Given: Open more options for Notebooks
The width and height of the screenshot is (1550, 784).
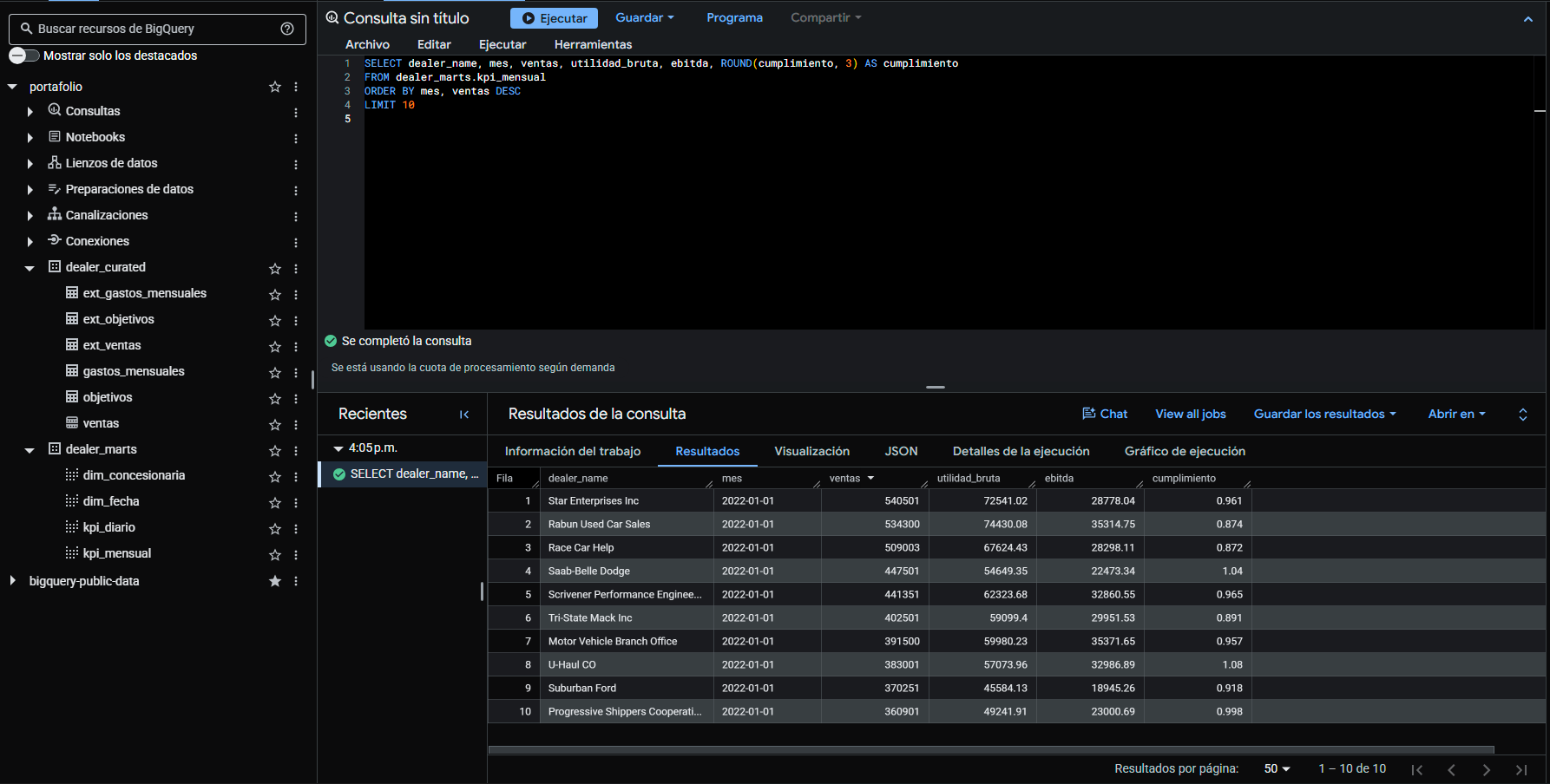Looking at the screenshot, I should pos(296,139).
